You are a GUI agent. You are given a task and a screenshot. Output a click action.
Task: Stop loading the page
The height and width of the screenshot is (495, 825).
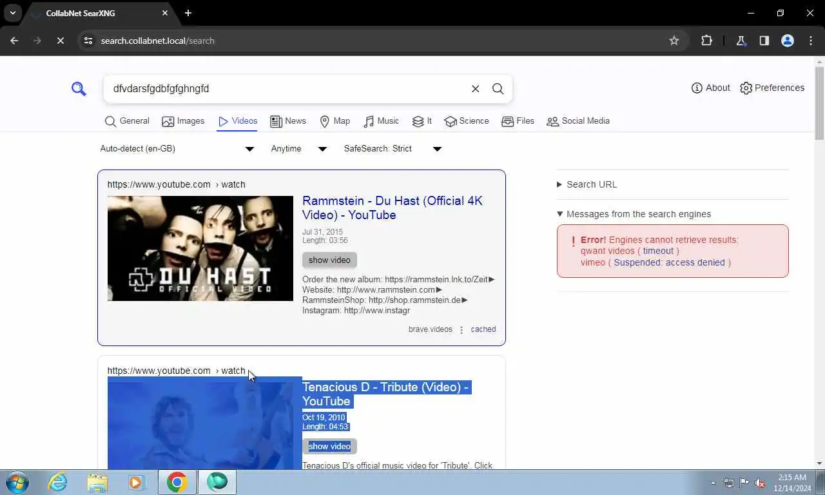(60, 41)
